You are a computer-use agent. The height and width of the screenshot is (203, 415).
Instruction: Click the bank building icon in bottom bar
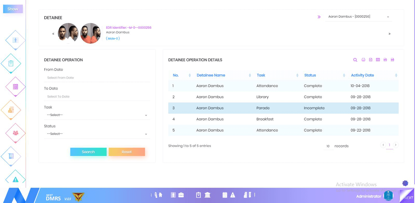[x=208, y=195]
